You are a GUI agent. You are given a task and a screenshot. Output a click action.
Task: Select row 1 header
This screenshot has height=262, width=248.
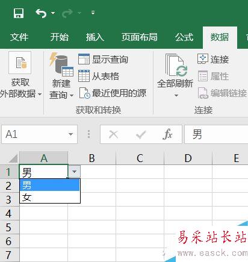coord(10,172)
